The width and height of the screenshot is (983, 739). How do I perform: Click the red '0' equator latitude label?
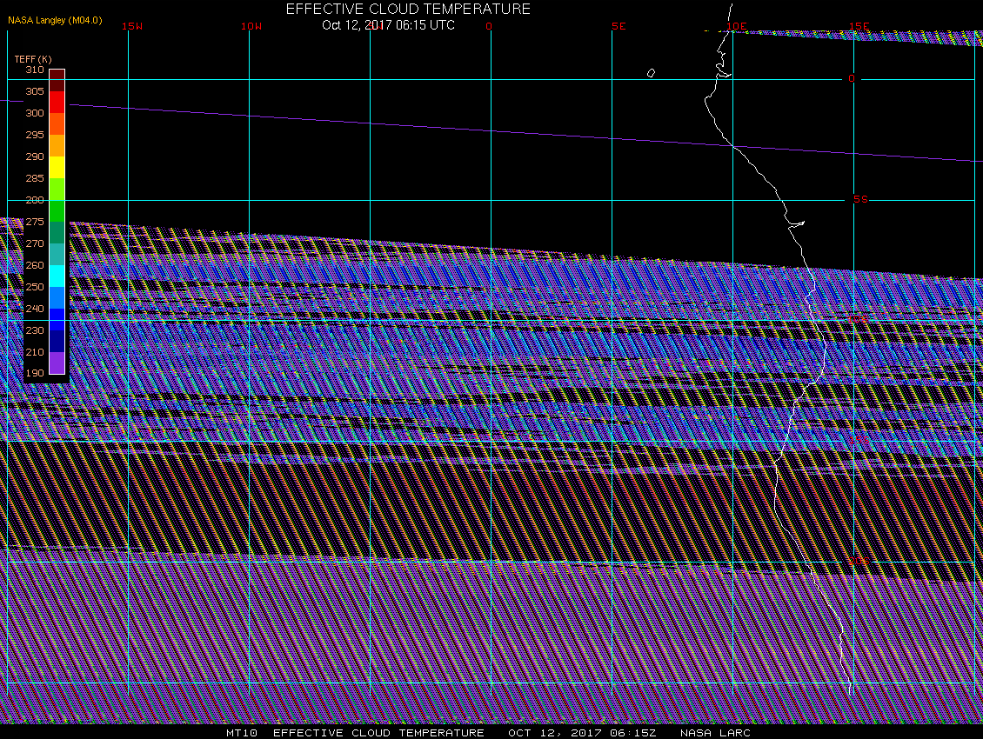coord(852,78)
